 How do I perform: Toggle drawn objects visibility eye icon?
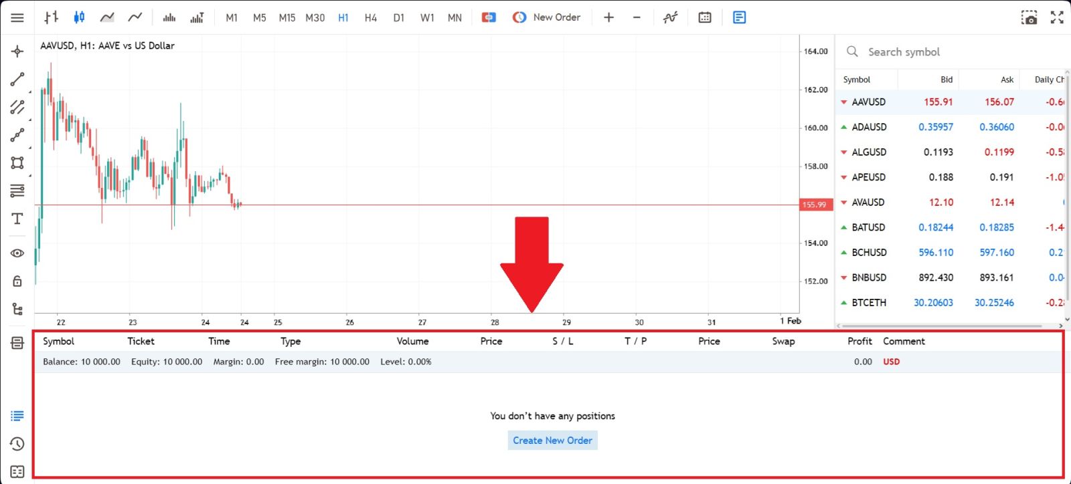tap(17, 253)
